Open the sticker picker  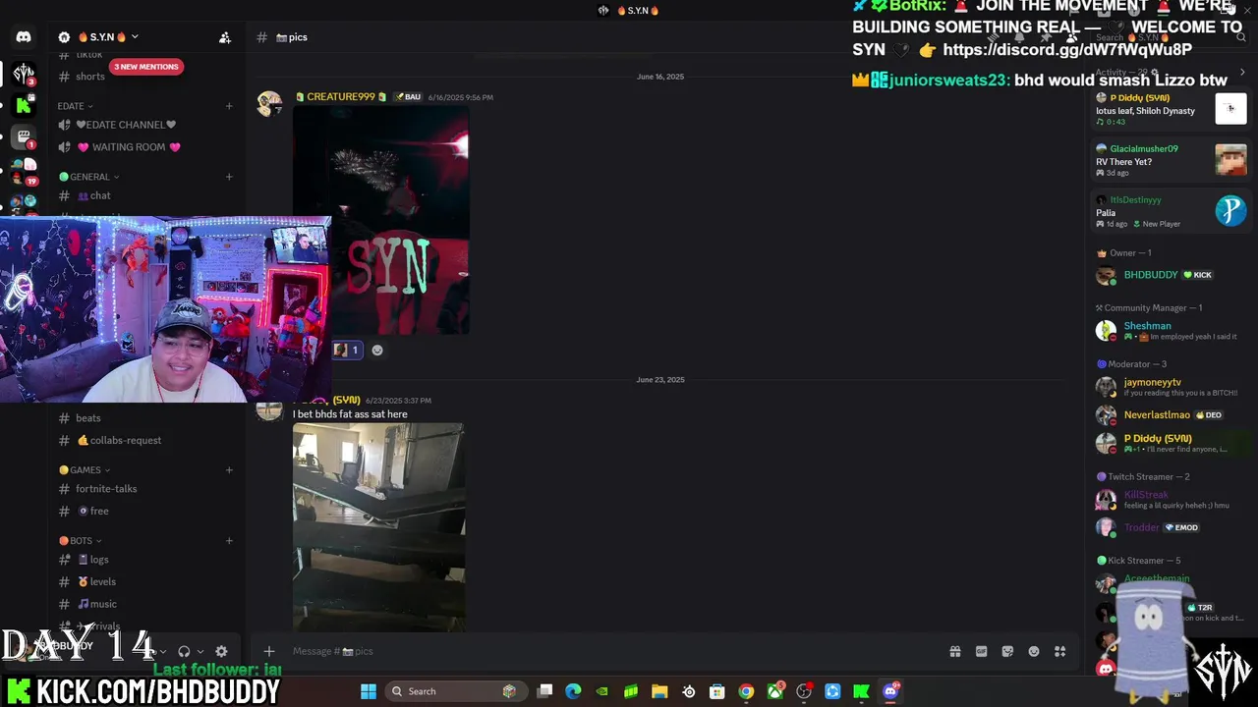point(1007,651)
